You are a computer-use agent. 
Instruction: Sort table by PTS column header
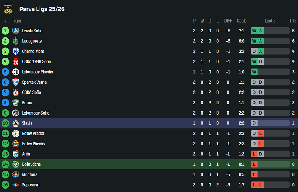click(293, 21)
